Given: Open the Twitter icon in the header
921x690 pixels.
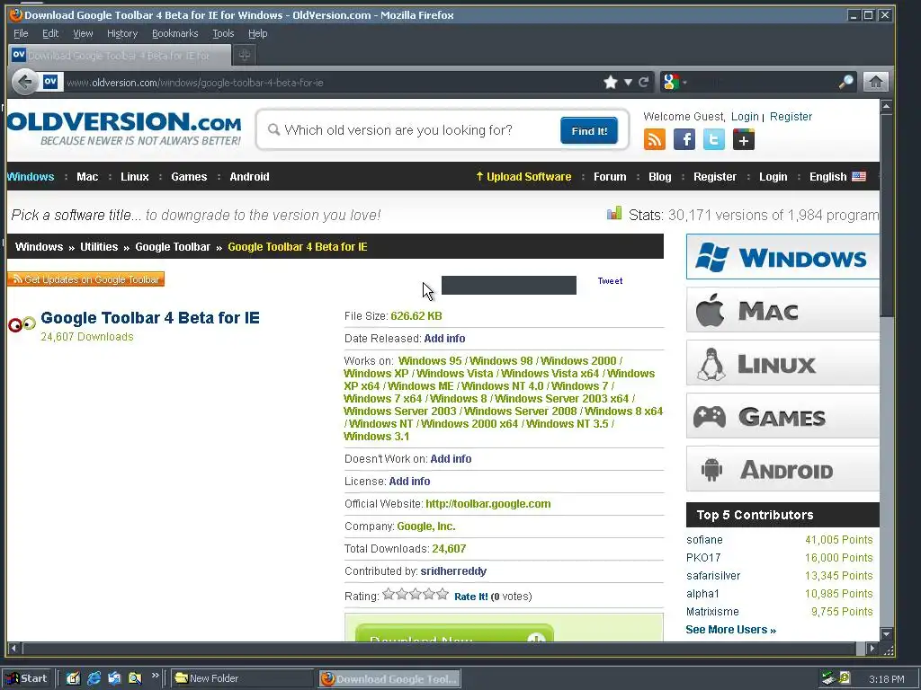Looking at the screenshot, I should coord(713,139).
